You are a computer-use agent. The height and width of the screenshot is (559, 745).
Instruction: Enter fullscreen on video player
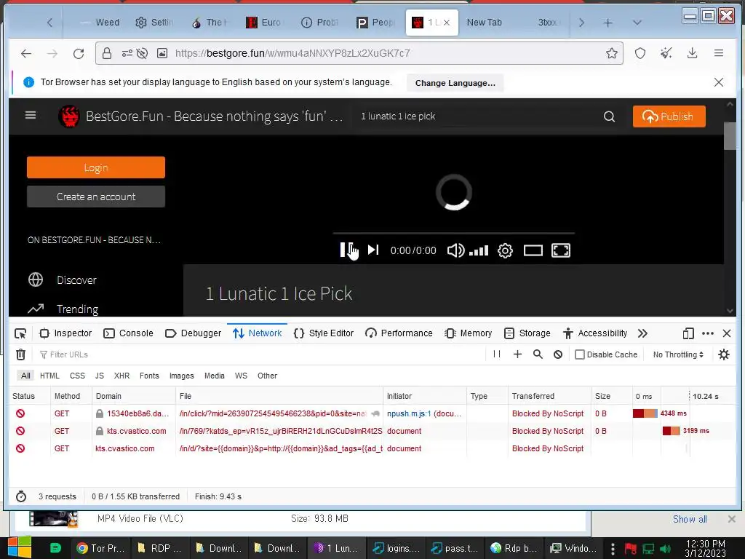[x=561, y=250]
